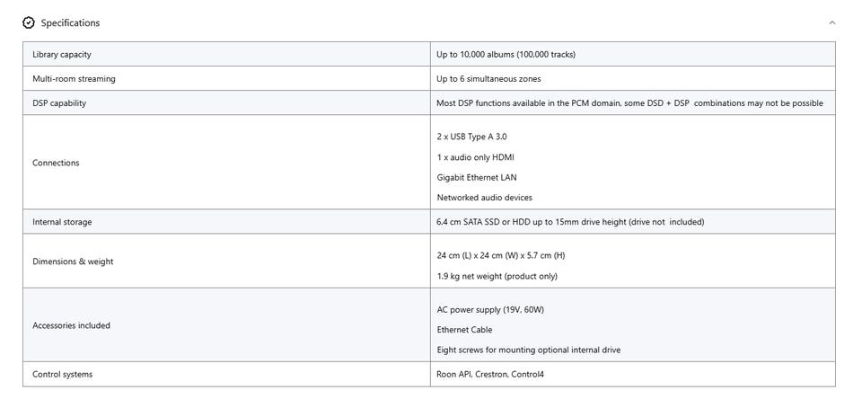This screenshot has width=862, height=399.
Task: Click "Up to 6 simultaneous zones" value
Action: point(488,79)
